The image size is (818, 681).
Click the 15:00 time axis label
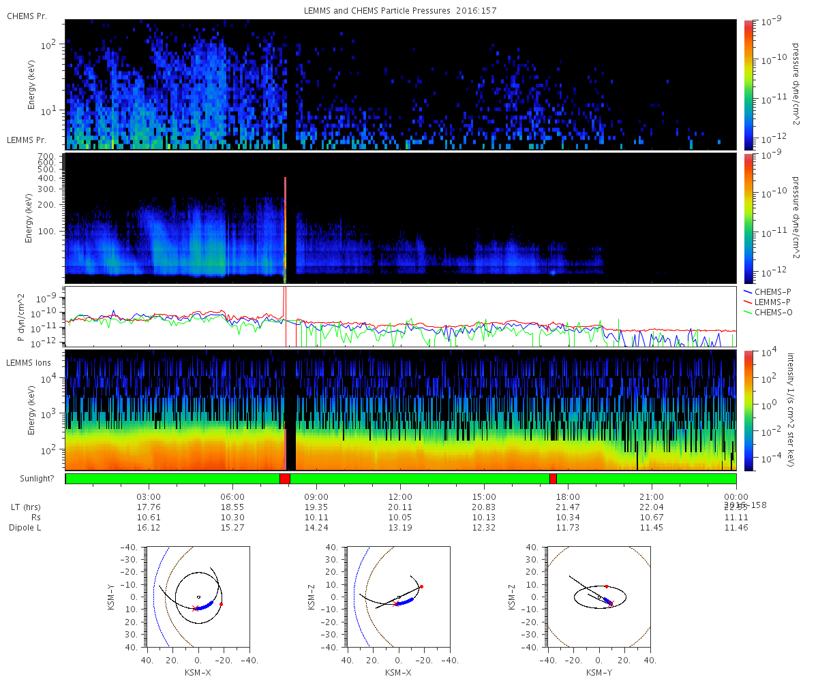coord(484,497)
